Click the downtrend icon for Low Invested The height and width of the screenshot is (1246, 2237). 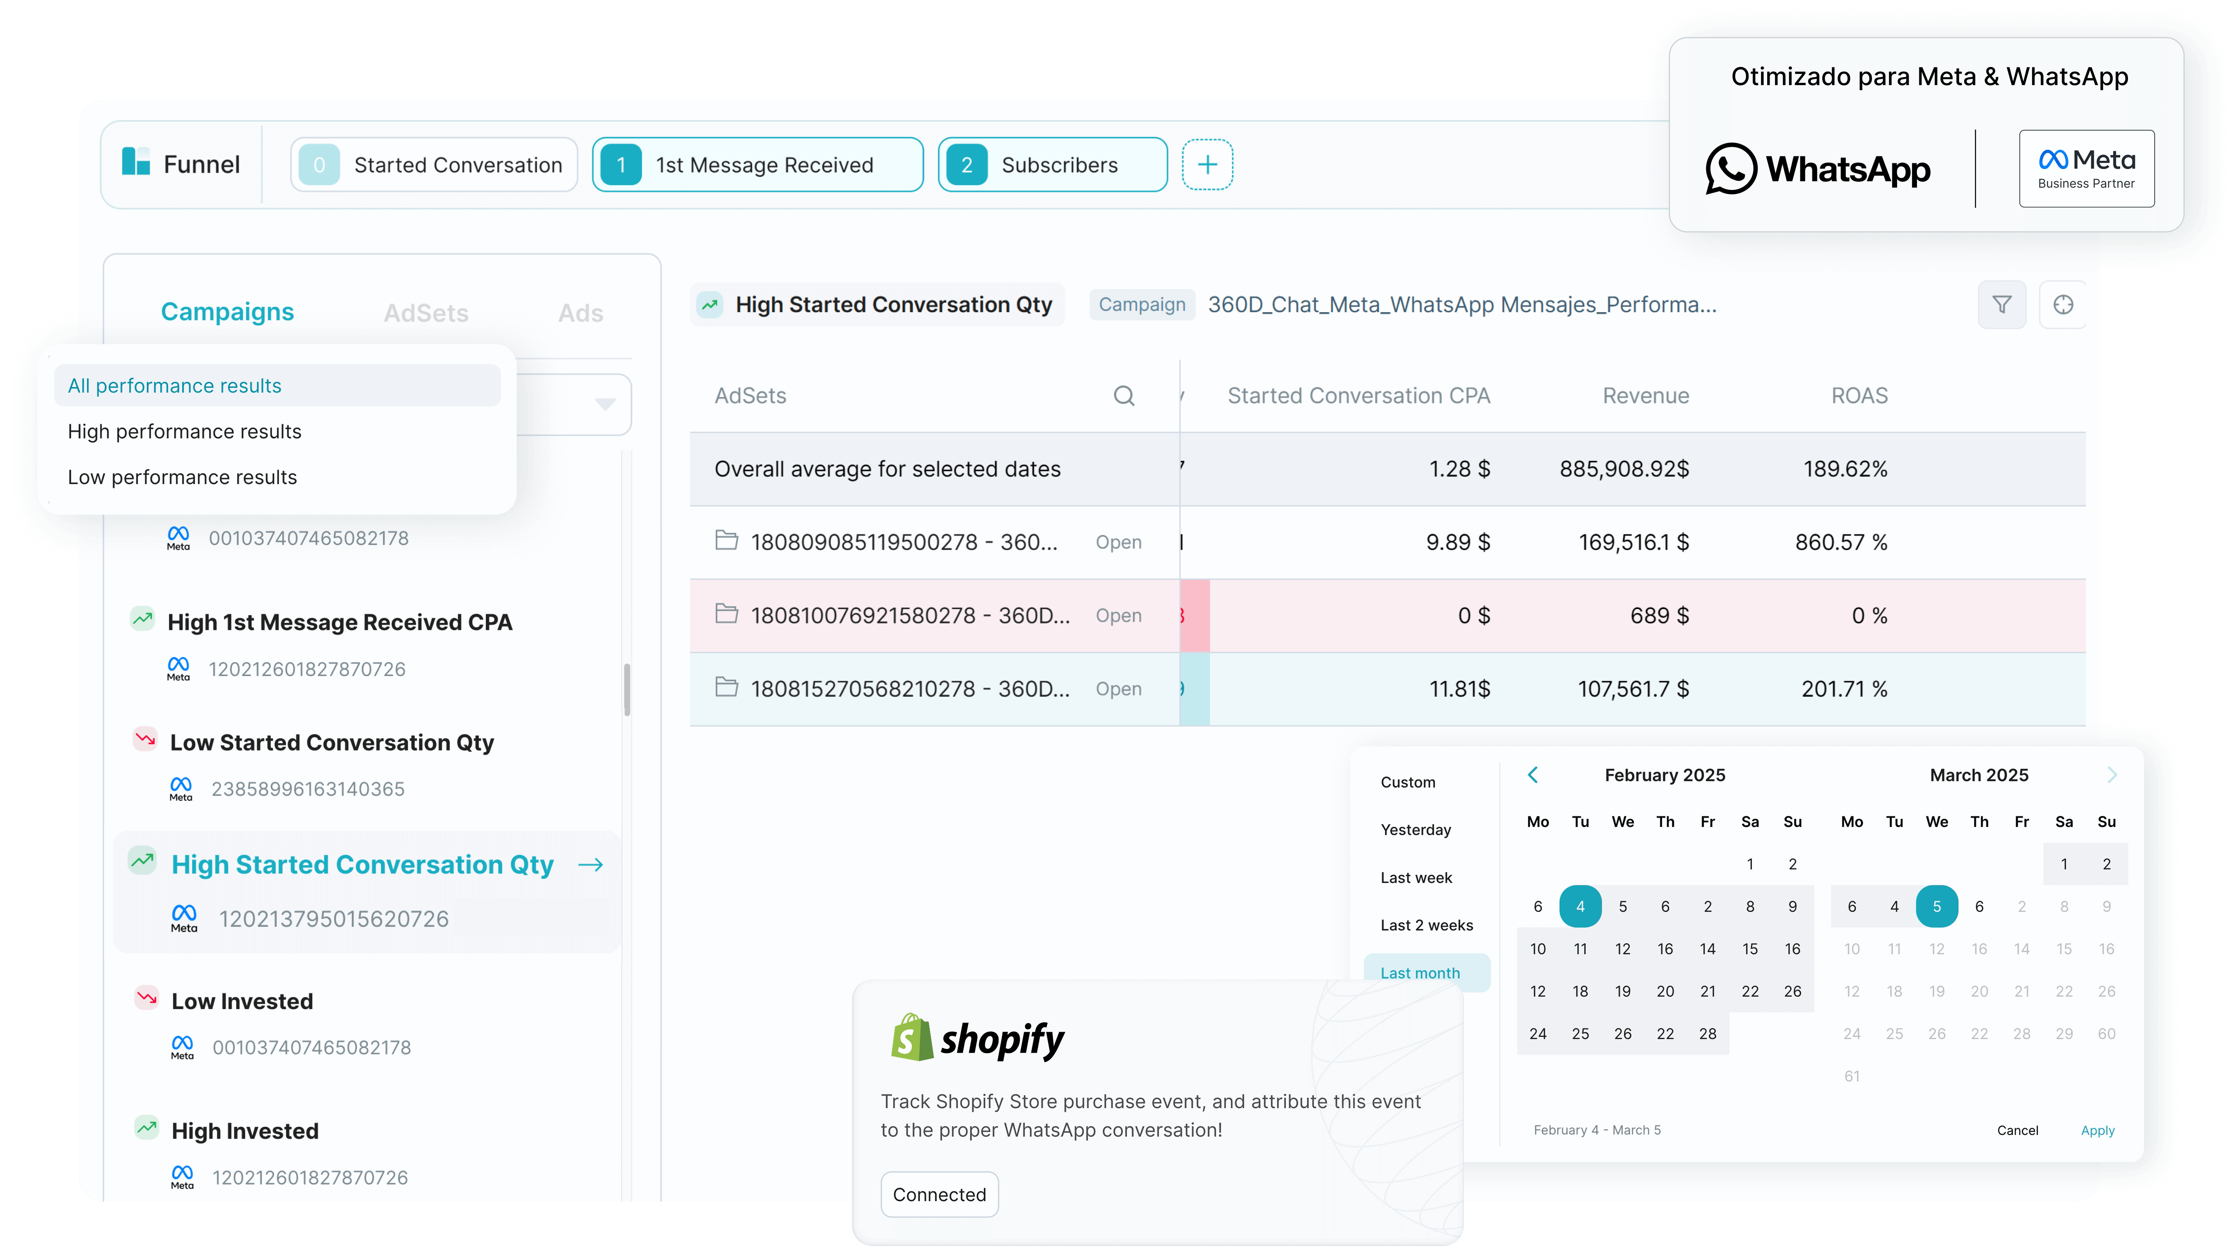point(147,998)
